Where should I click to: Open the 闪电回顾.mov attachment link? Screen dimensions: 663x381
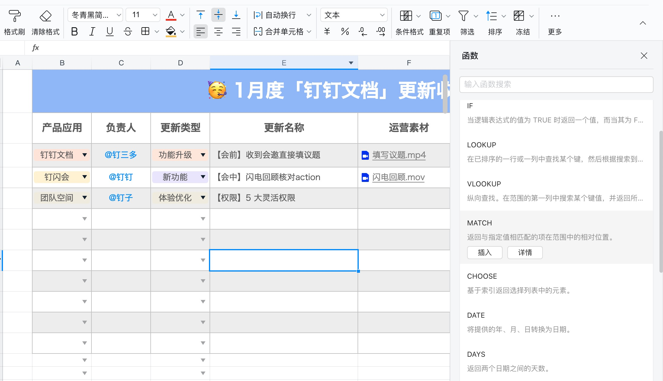click(398, 177)
